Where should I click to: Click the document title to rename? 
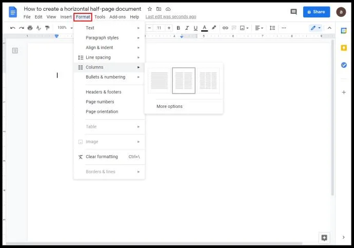pyautogui.click(x=83, y=9)
